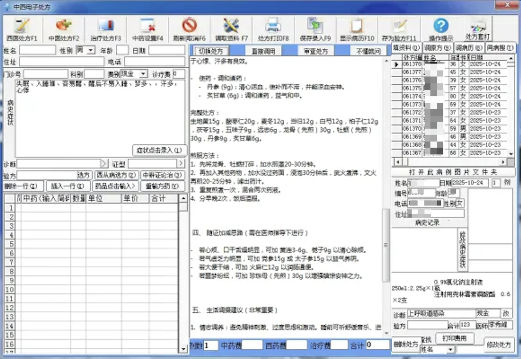The height and width of the screenshot is (359, 521).
Task: Open the 显示病历 F10 icon
Action: 357,29
